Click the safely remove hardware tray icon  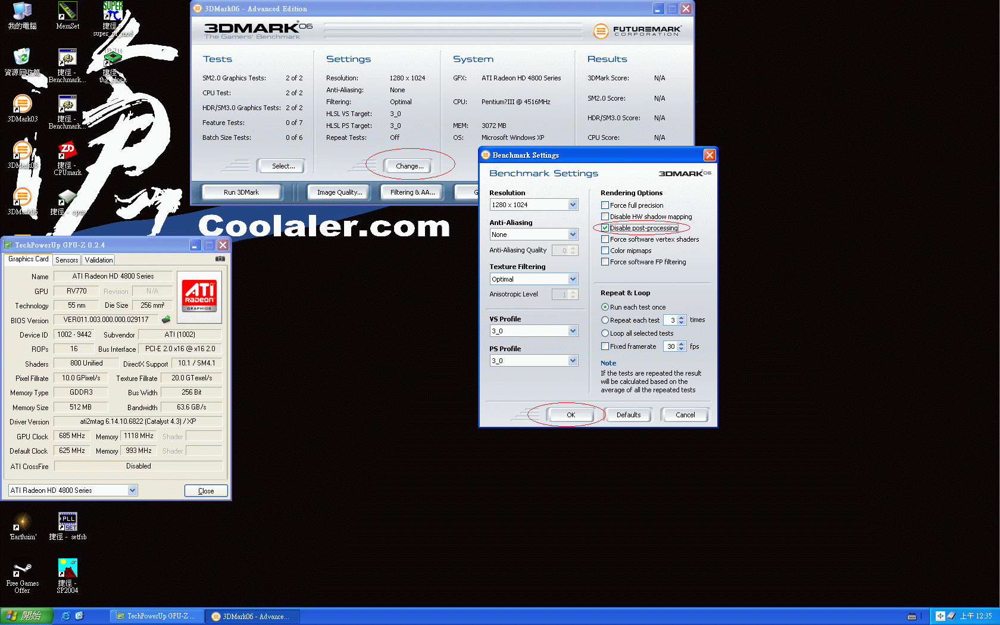(951, 616)
